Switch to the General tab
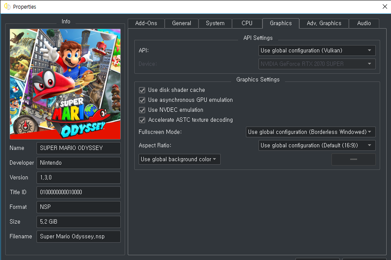 (x=182, y=23)
